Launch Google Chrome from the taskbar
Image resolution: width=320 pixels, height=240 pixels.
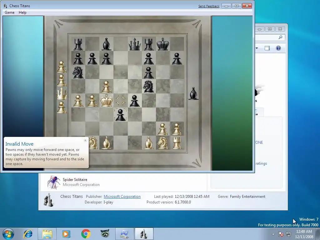click(86, 234)
